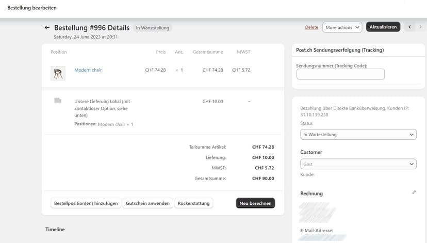Edit billing address with the pencil icon
Viewport: 427px width, 243px height.
(414, 192)
